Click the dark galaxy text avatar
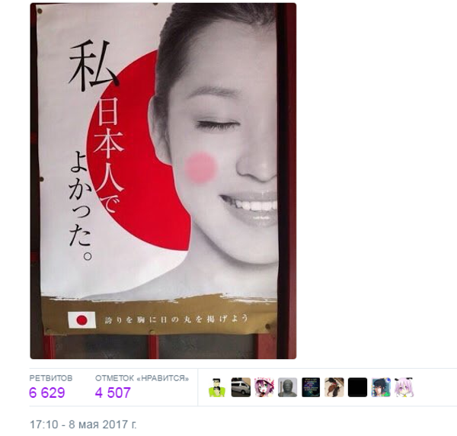Viewport: 457px width, 436px height. pyautogui.click(x=311, y=387)
